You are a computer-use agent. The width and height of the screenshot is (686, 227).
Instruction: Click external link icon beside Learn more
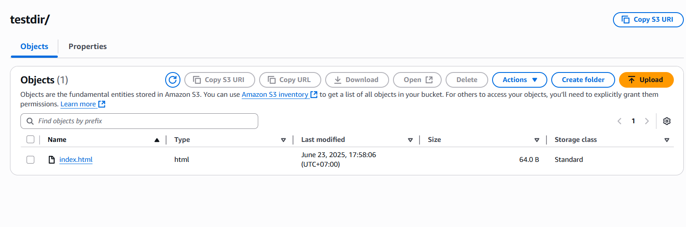click(x=102, y=104)
